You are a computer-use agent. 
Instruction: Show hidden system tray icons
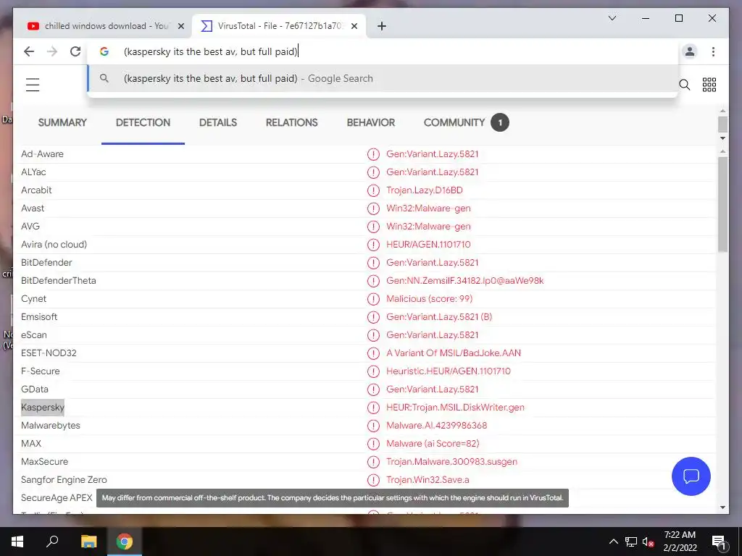click(x=613, y=542)
